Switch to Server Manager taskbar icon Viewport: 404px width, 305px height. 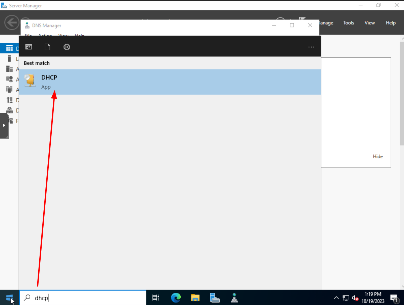coord(215,297)
